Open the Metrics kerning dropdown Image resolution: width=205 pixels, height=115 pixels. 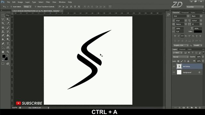(x=186, y=24)
